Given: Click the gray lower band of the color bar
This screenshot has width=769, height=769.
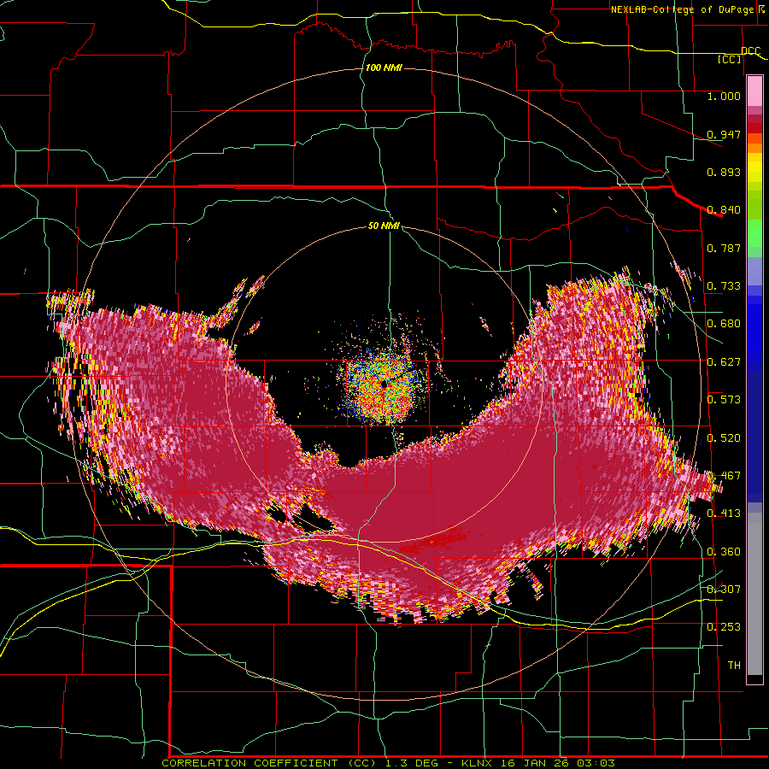Looking at the screenshot, I should point(754,594).
